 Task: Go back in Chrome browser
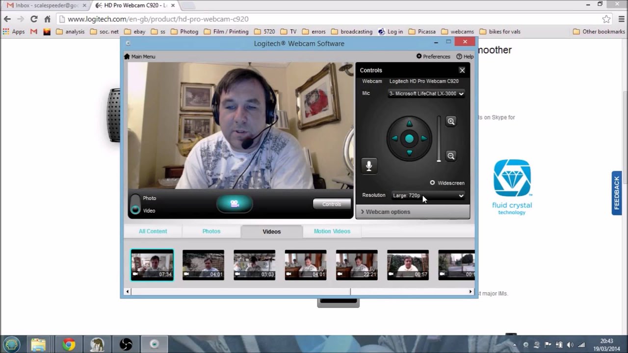tap(7, 19)
